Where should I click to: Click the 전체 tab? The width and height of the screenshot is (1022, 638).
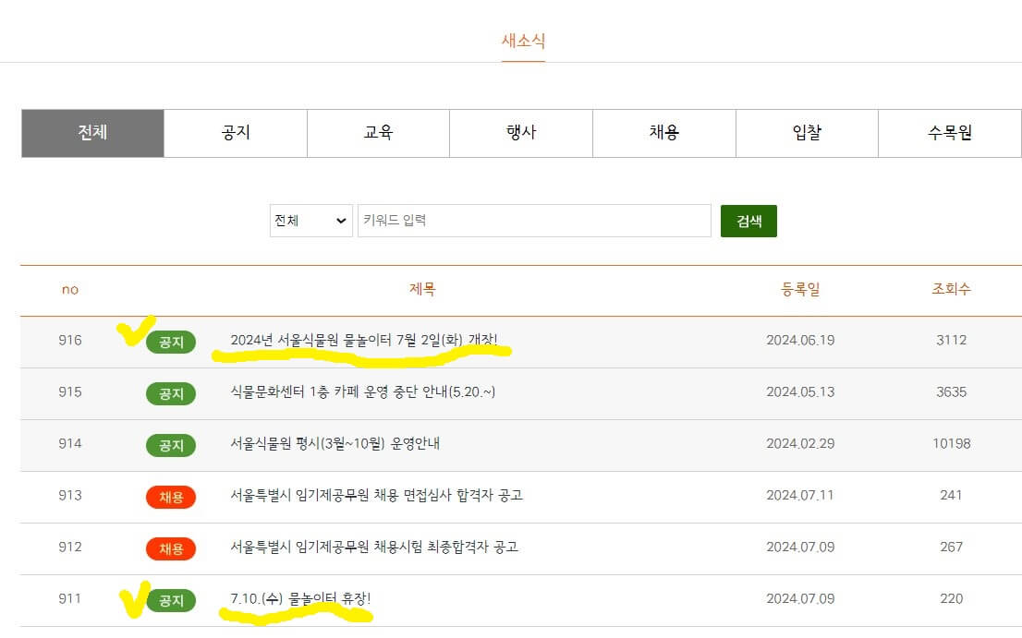click(x=92, y=132)
